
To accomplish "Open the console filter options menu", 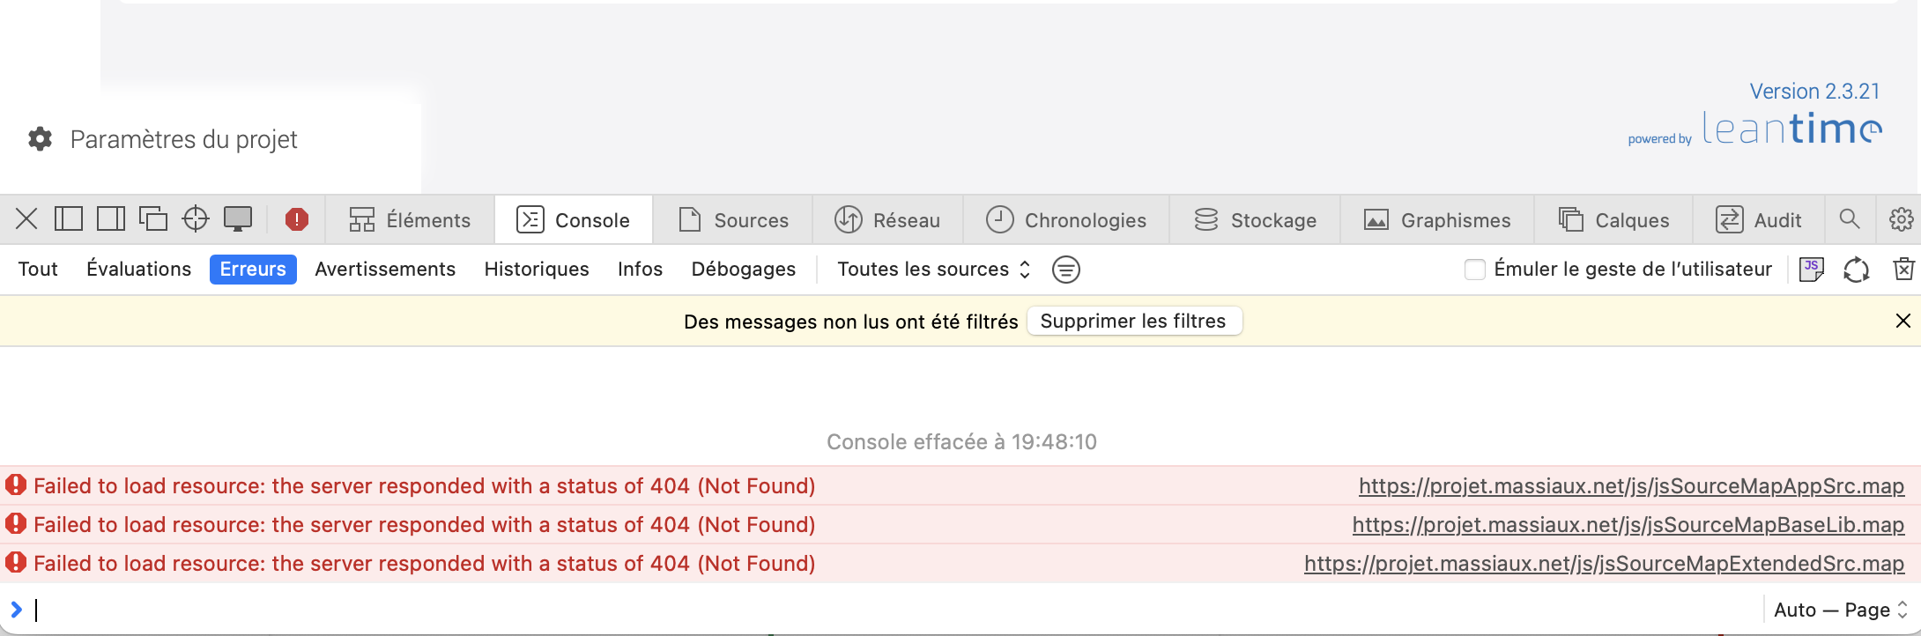I will click(x=1065, y=270).
